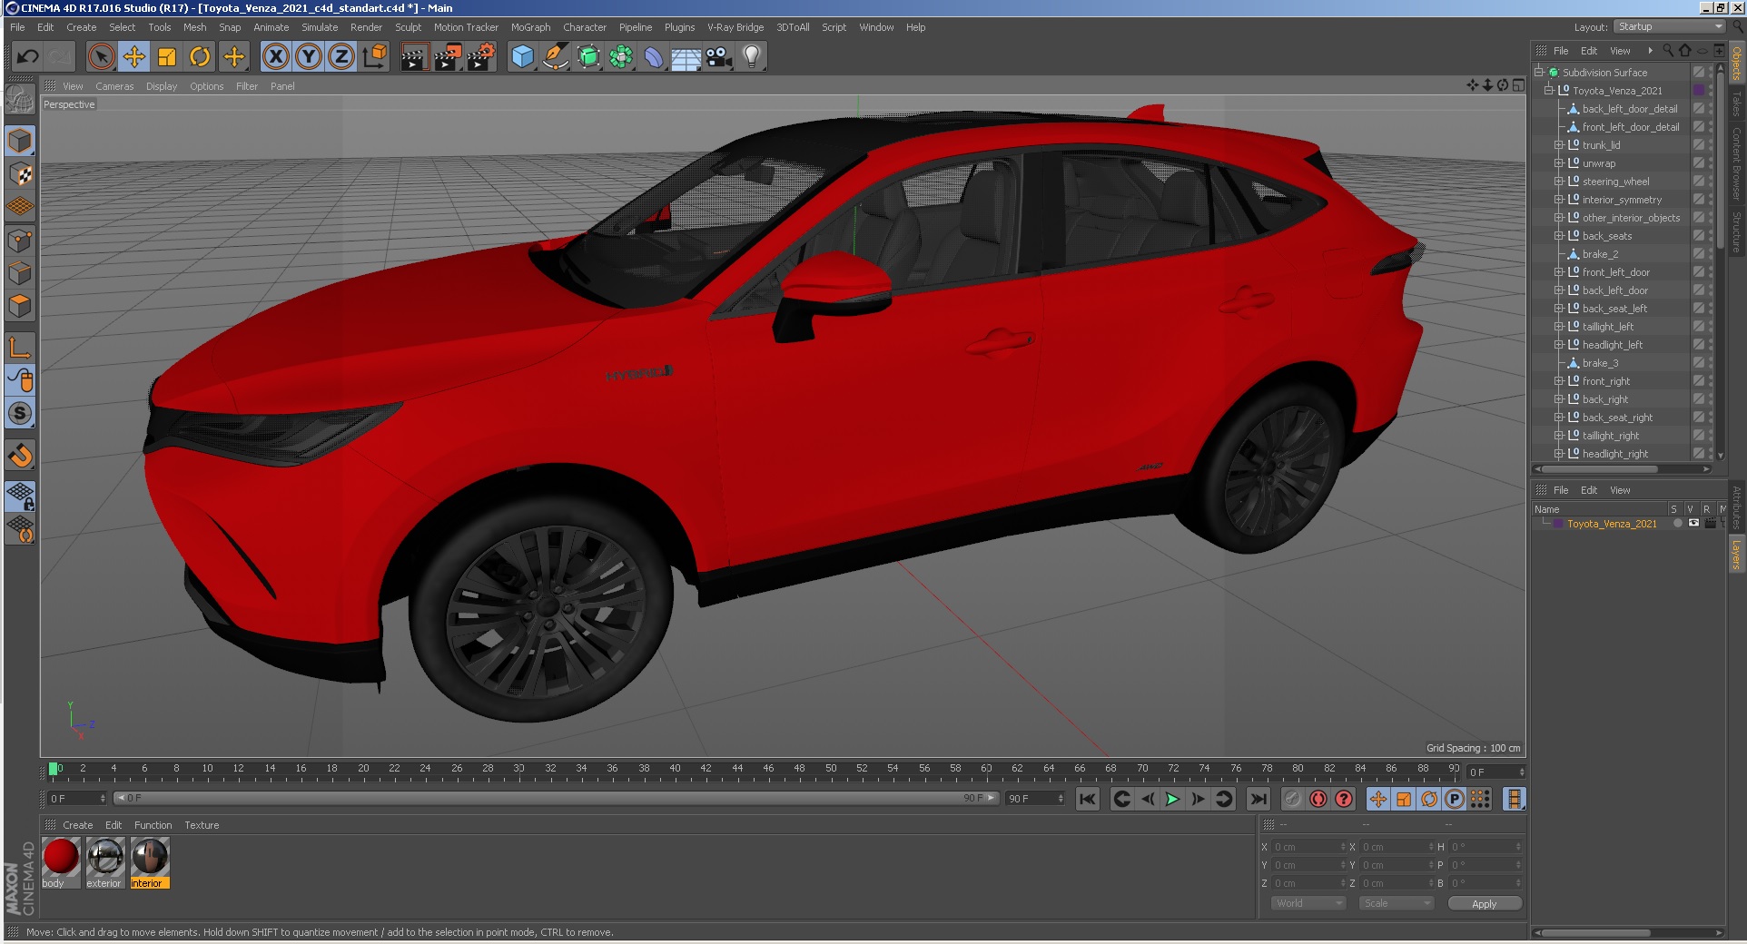The width and height of the screenshot is (1747, 944).
Task: Open the Simulate menu
Action: (x=320, y=27)
